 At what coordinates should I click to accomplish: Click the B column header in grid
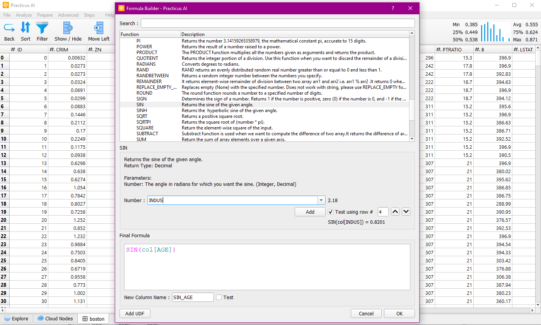coord(493,49)
